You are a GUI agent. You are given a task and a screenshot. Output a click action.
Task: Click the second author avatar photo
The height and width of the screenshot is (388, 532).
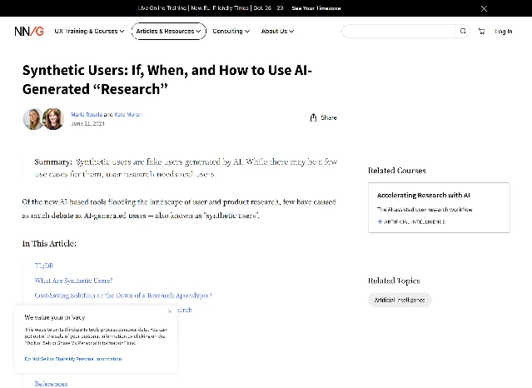click(x=53, y=119)
